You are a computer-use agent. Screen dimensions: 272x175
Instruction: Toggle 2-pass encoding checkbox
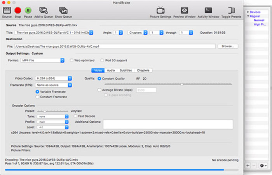coord(106,95)
